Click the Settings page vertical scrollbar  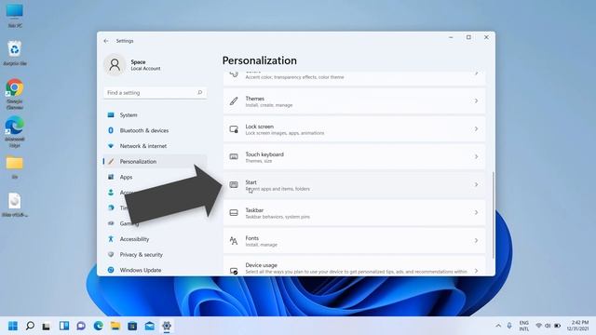493,215
